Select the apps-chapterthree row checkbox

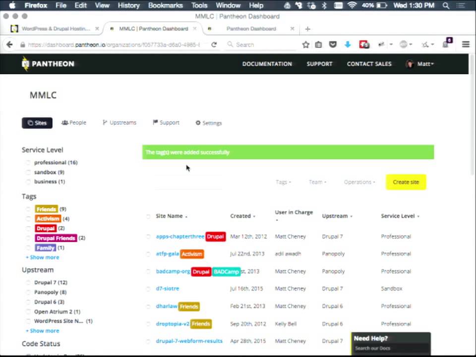click(148, 237)
